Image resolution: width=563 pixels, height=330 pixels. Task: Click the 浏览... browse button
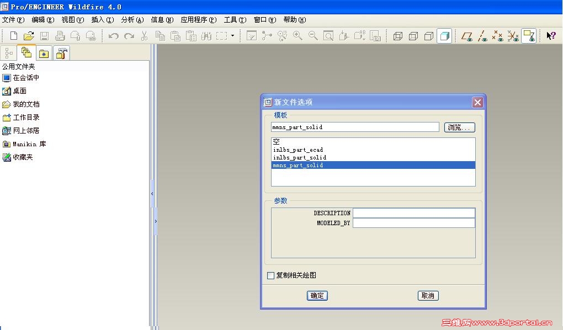point(460,127)
